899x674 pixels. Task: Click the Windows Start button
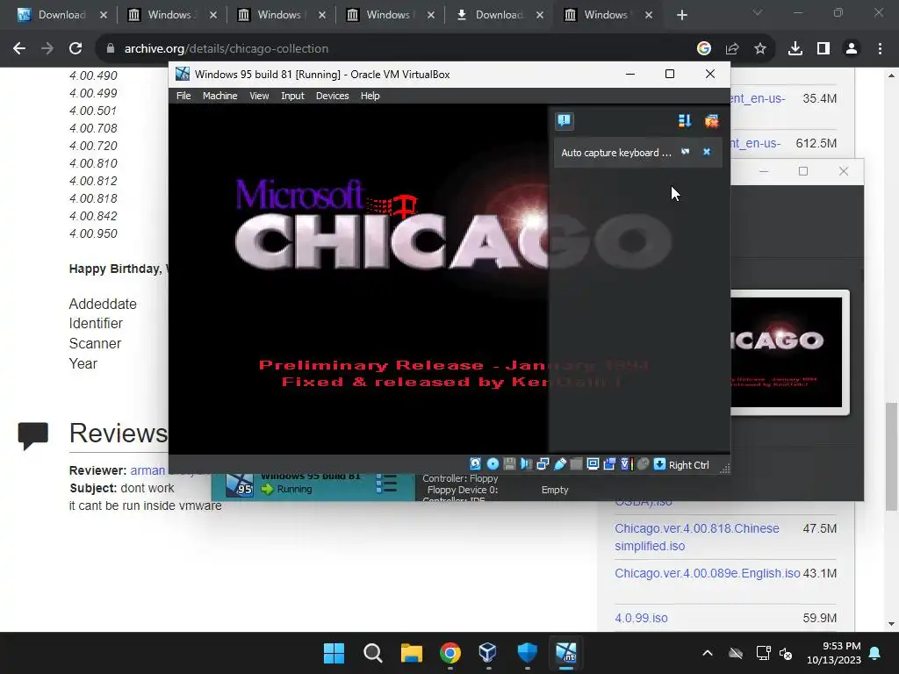pyautogui.click(x=334, y=653)
